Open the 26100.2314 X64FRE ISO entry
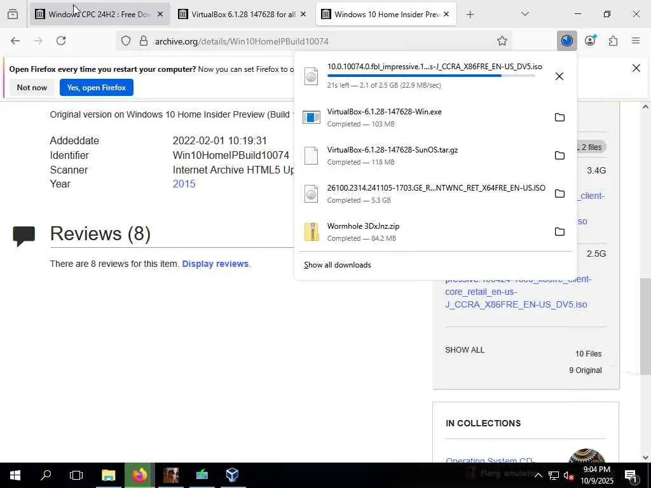Image resolution: width=651 pixels, height=488 pixels. tap(423, 194)
